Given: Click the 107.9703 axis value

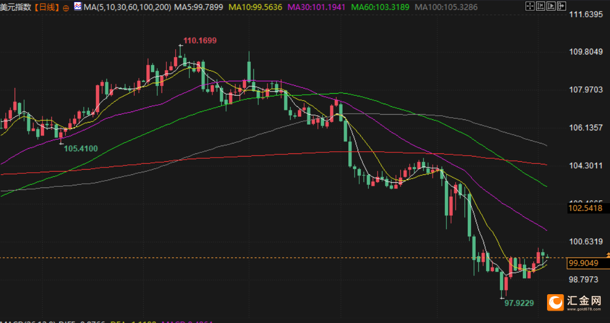Looking at the screenshot, I should click(x=586, y=90).
